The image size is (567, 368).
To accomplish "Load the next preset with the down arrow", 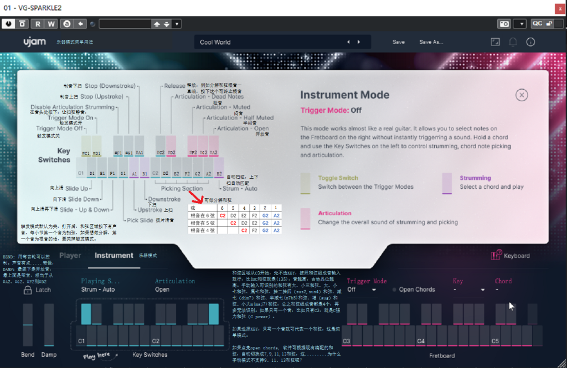I will [167, 24].
